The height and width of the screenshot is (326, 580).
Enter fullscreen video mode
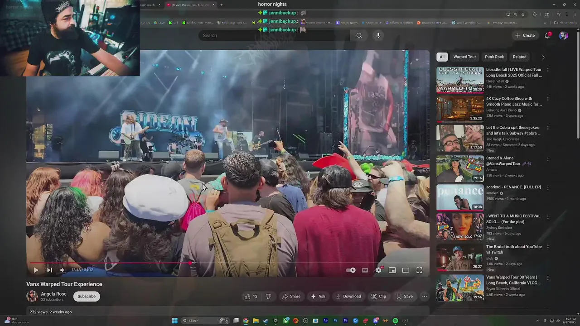click(x=420, y=270)
